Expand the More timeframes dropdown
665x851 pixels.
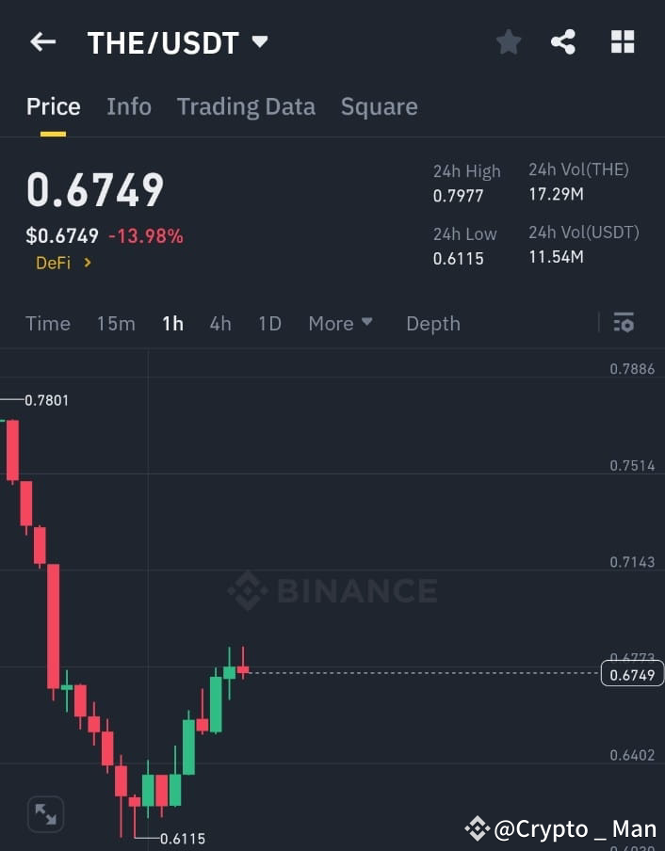click(x=340, y=323)
